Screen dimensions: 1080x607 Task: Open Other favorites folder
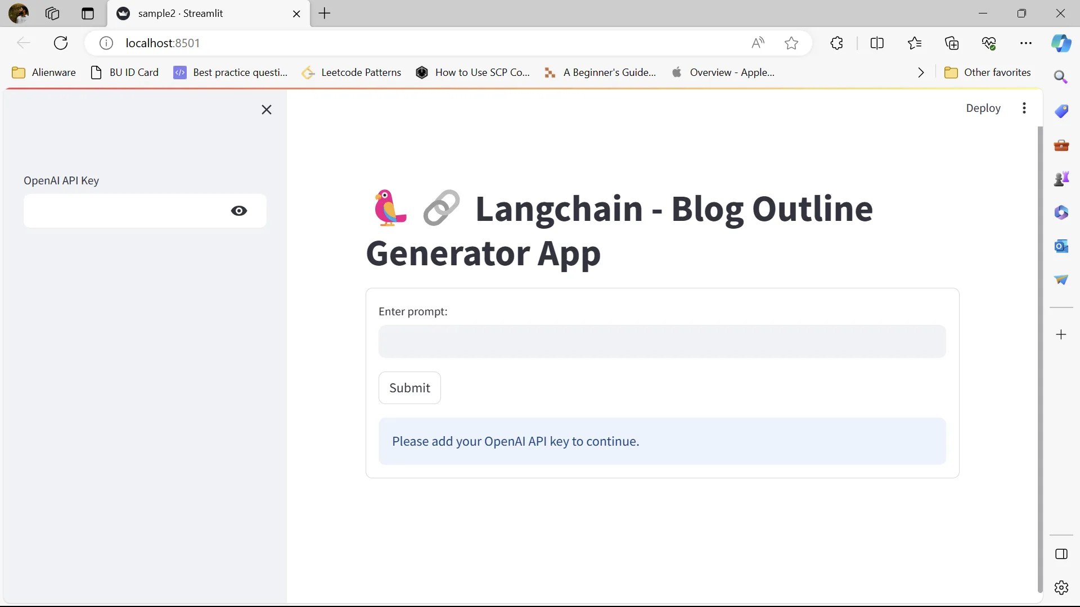988,73
